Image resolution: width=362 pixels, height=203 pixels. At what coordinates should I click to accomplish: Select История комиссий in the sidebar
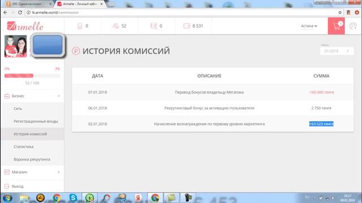30,134
